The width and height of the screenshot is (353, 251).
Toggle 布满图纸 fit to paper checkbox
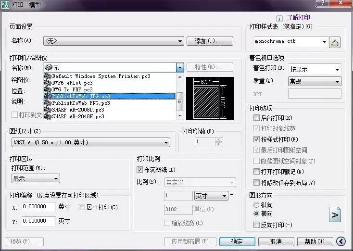140,170
